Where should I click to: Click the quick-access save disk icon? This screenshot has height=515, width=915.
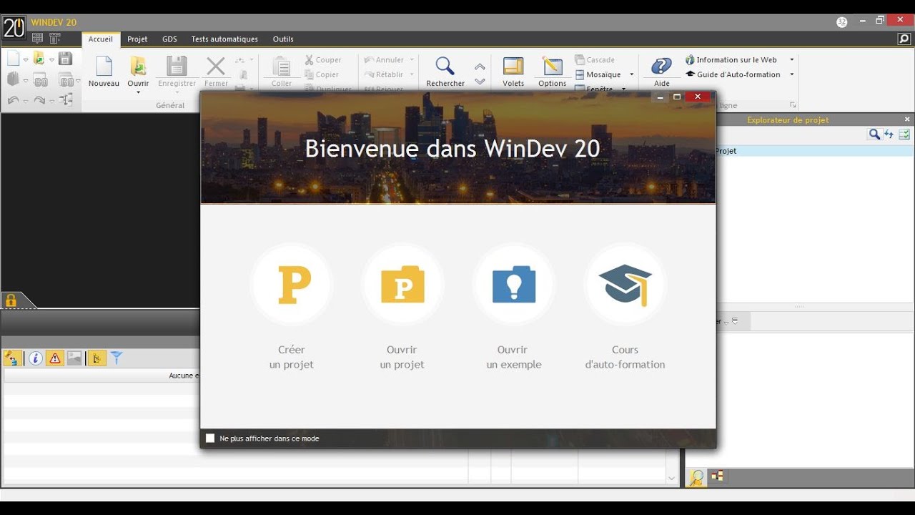click(65, 59)
